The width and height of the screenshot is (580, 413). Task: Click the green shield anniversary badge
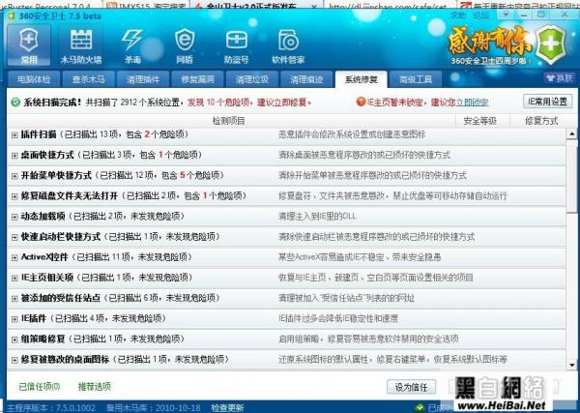(x=552, y=44)
